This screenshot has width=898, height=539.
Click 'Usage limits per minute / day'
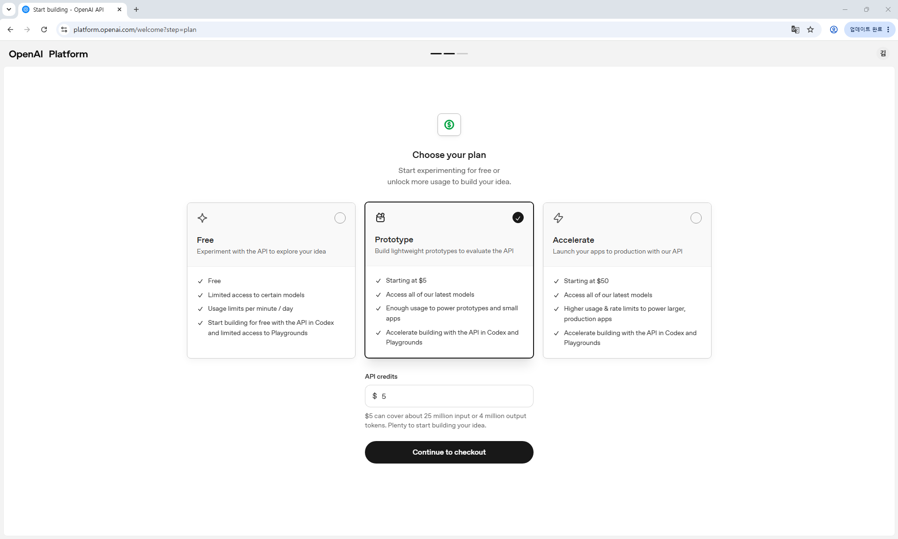[x=251, y=309]
